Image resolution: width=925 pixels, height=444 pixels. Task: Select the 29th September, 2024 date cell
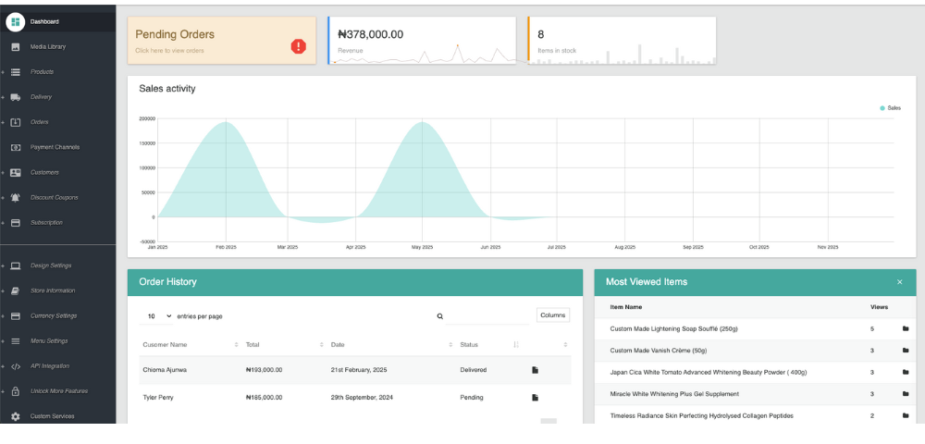[x=362, y=398]
